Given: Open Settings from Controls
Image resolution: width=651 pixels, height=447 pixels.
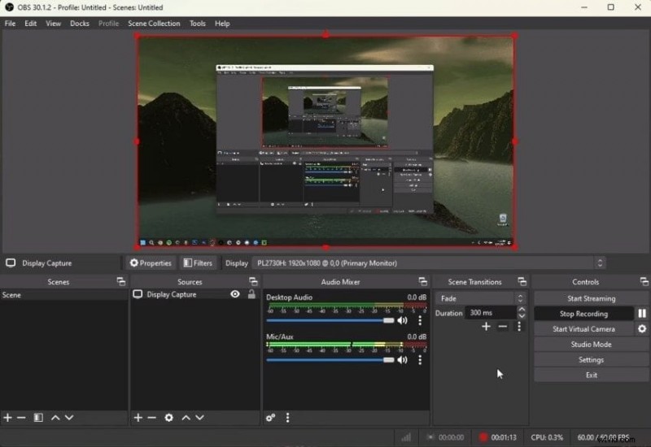Looking at the screenshot, I should coord(592,359).
